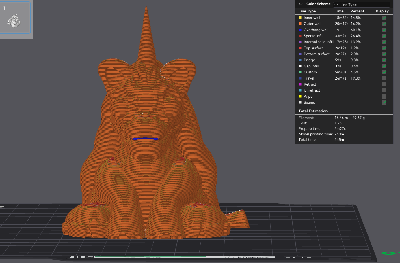Screen dimensions: 400x263
Task: Disable the Seams Display checkbox
Action: coord(384,102)
